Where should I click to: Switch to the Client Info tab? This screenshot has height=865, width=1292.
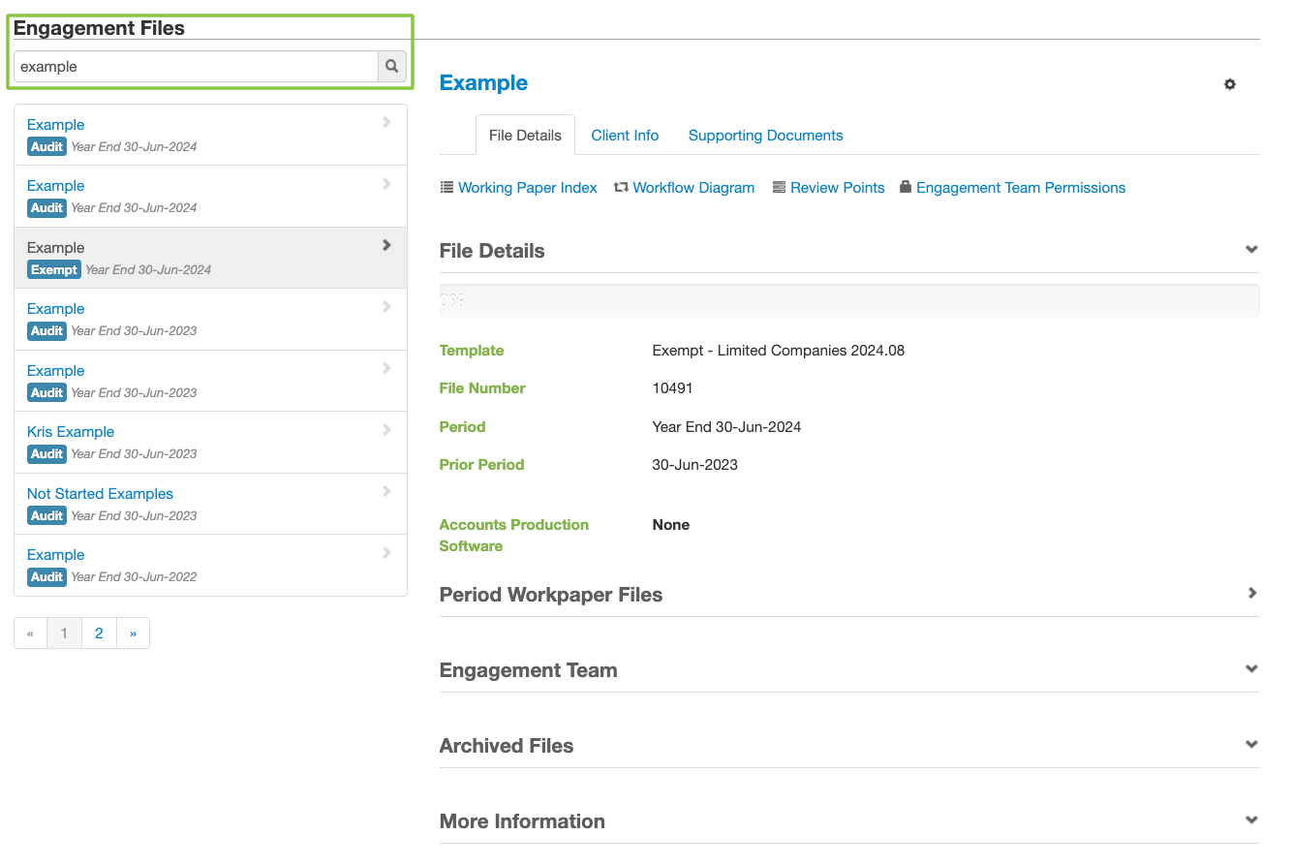point(625,136)
